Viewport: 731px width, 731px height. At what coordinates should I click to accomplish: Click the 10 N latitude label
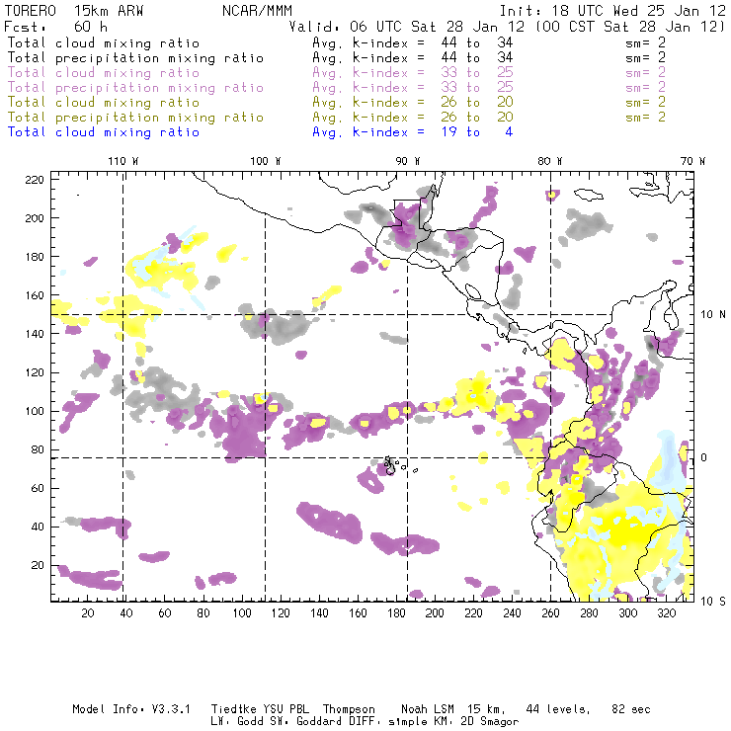coord(713,315)
